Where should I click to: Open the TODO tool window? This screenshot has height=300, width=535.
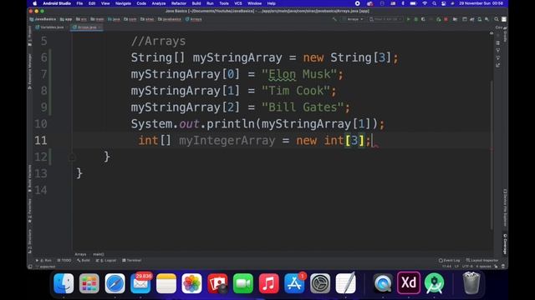coord(64,260)
